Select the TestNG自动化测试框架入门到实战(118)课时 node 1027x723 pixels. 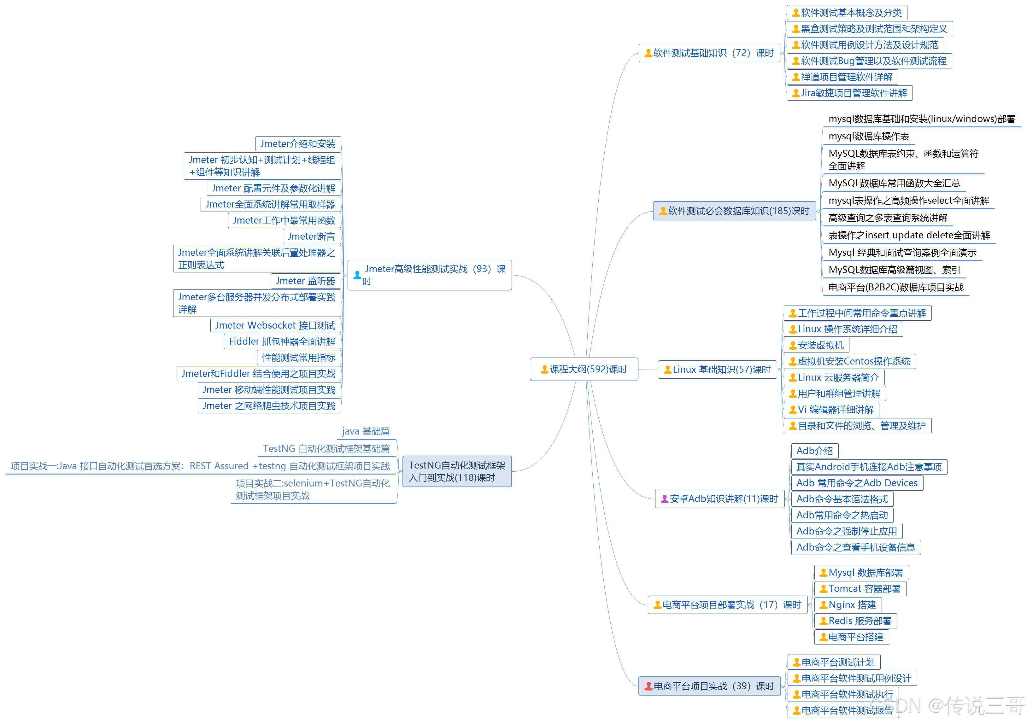457,471
